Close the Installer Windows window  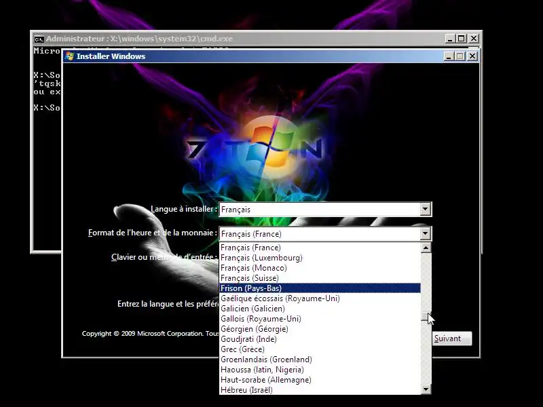[x=472, y=56]
